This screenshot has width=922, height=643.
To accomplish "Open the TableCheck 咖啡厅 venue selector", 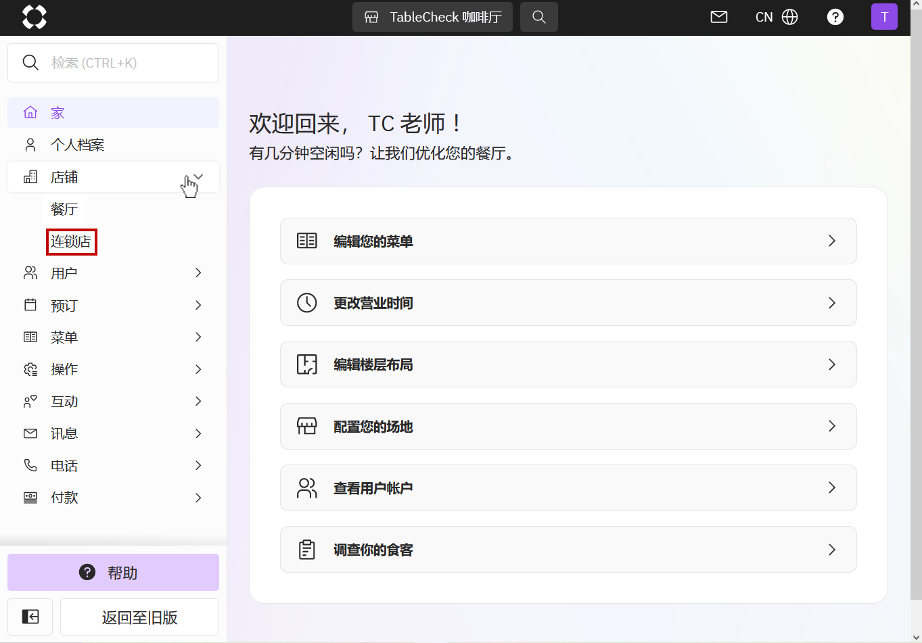I will point(432,17).
